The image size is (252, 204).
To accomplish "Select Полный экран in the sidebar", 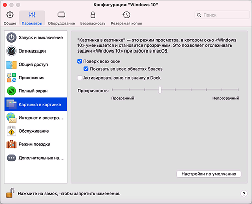I will 36,91.
